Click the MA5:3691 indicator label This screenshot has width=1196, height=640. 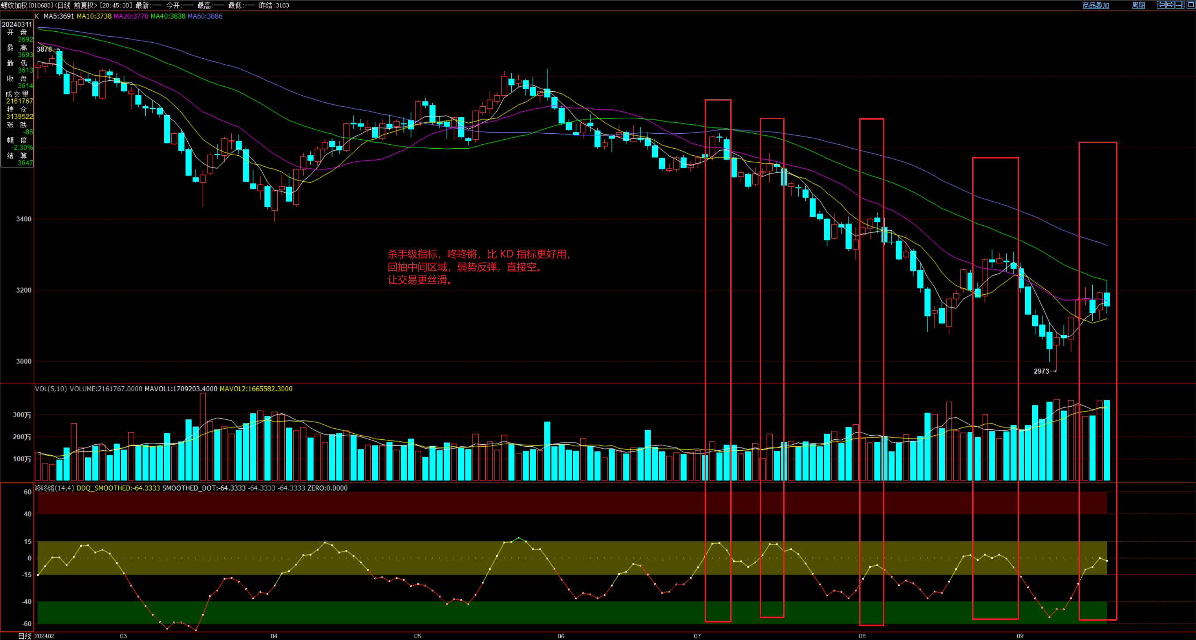click(59, 16)
